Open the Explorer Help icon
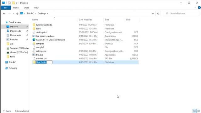 click(x=199, y=8)
